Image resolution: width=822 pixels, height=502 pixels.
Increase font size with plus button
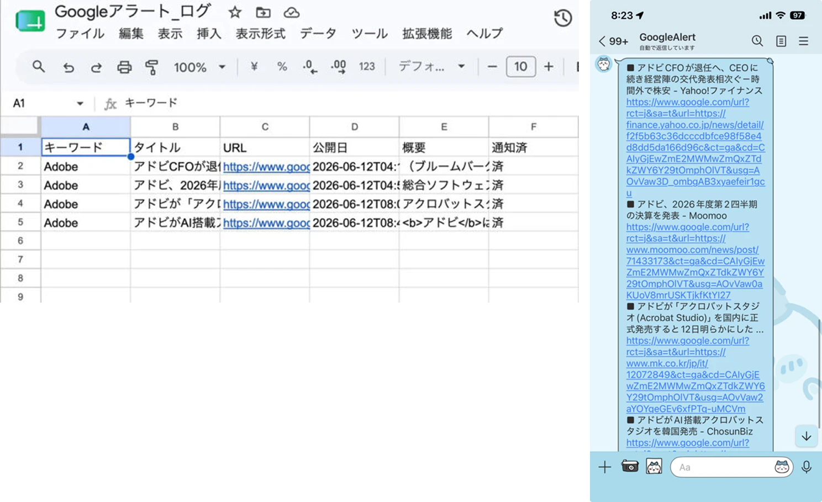pos(549,67)
